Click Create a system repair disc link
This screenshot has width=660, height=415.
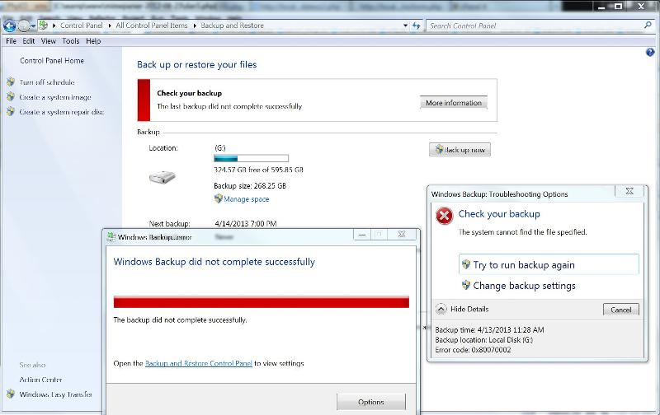pyautogui.click(x=61, y=112)
